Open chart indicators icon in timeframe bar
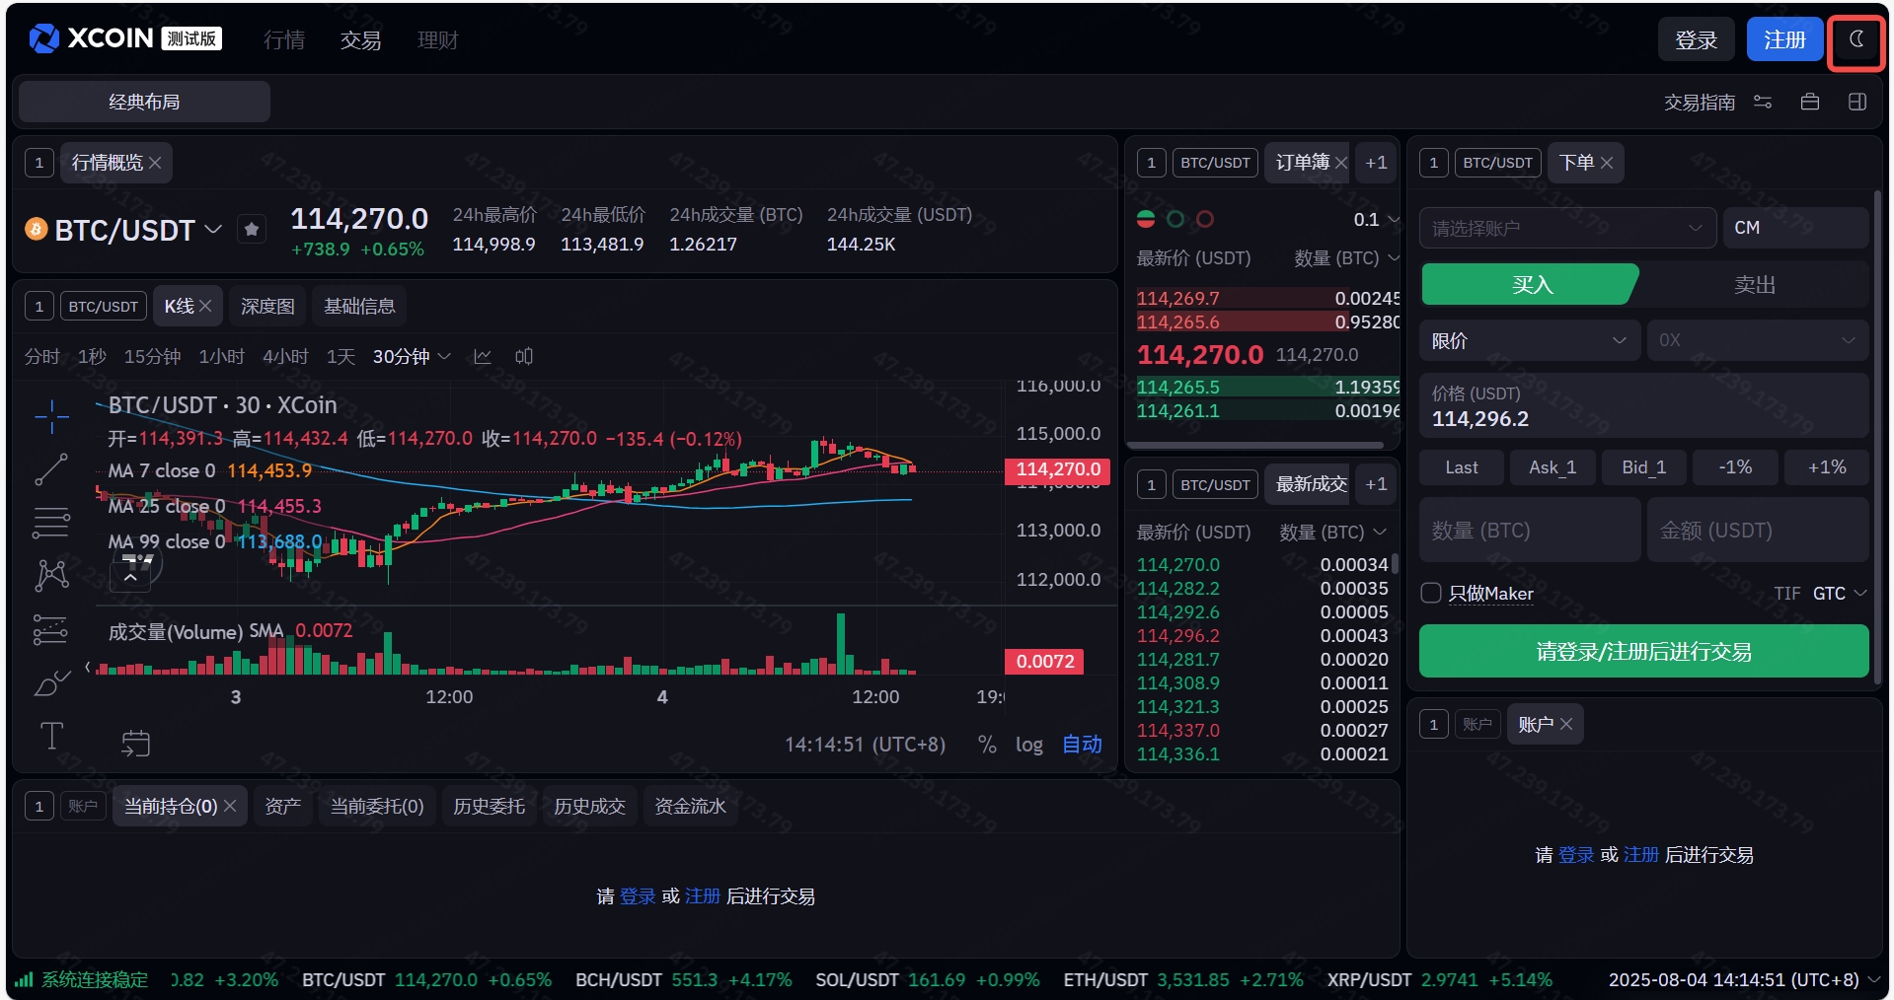The width and height of the screenshot is (1894, 1000). point(483,357)
